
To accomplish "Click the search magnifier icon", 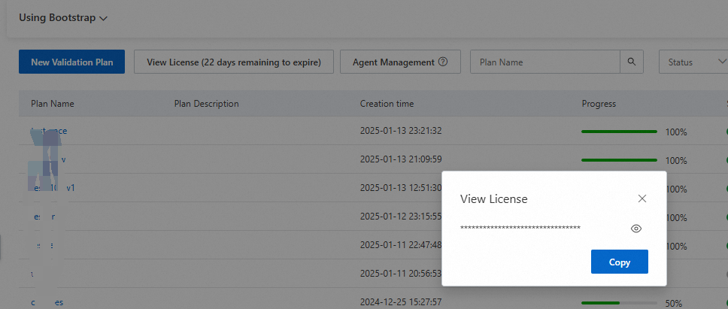I will (x=632, y=62).
